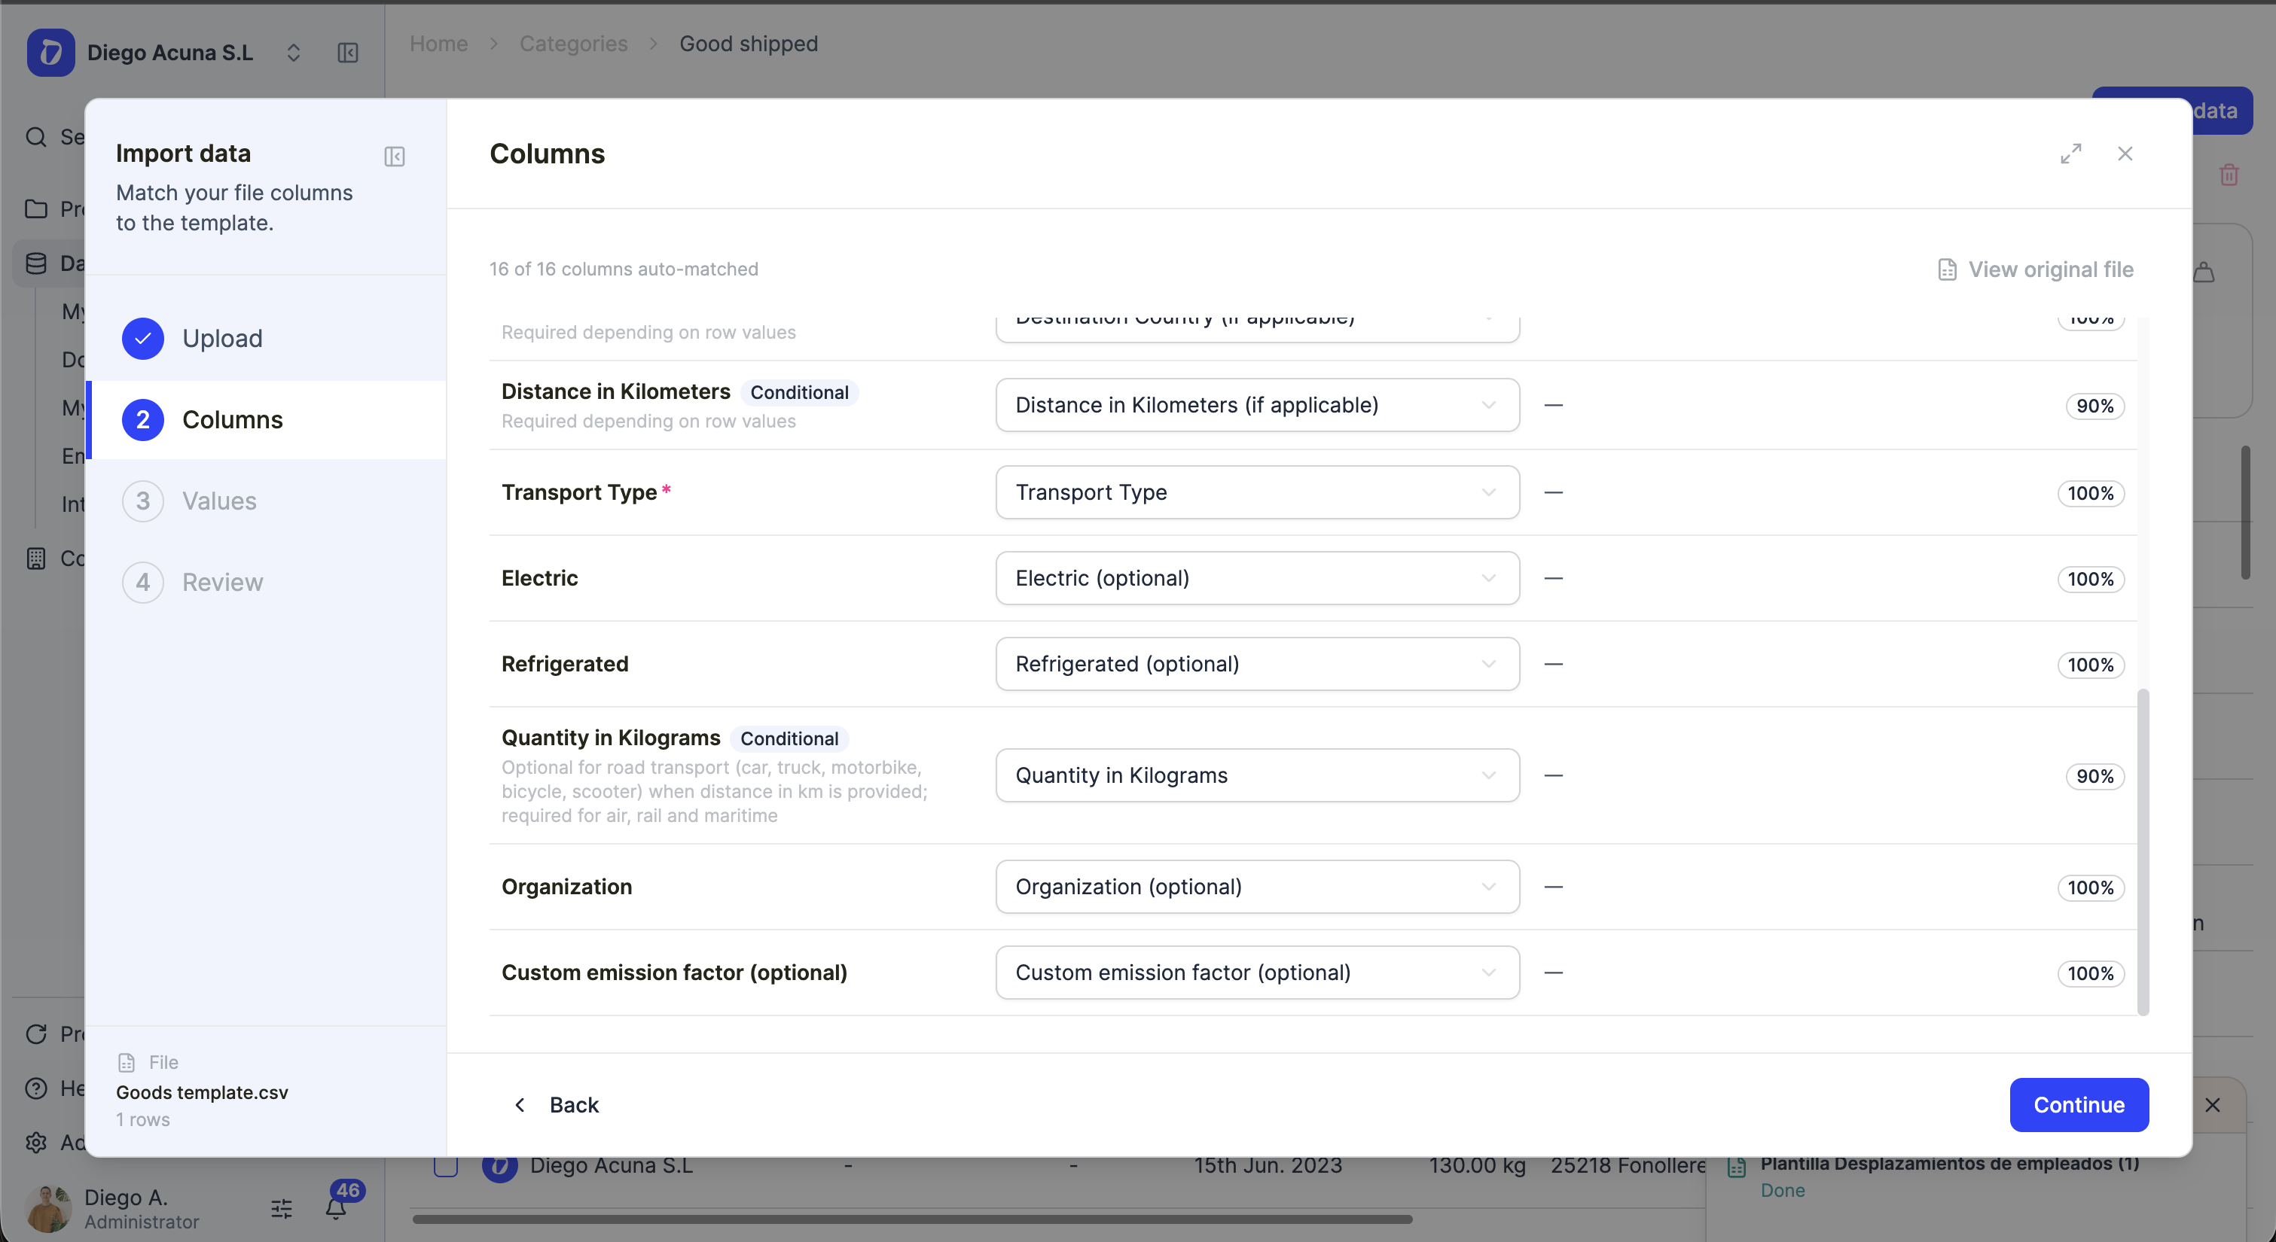Collapse the Import data sidebar panel icon
The image size is (2276, 1242).
pyautogui.click(x=394, y=157)
